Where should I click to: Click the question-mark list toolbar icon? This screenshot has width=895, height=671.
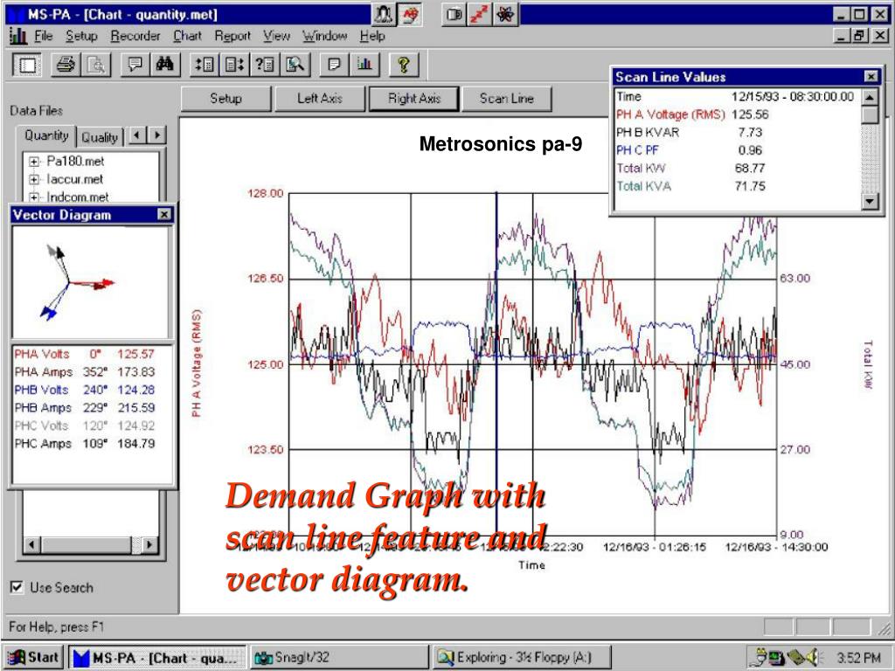coord(264,65)
